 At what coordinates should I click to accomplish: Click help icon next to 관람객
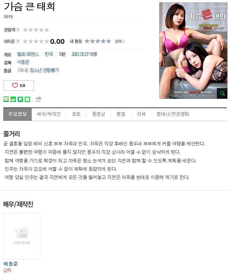[x=18, y=30]
